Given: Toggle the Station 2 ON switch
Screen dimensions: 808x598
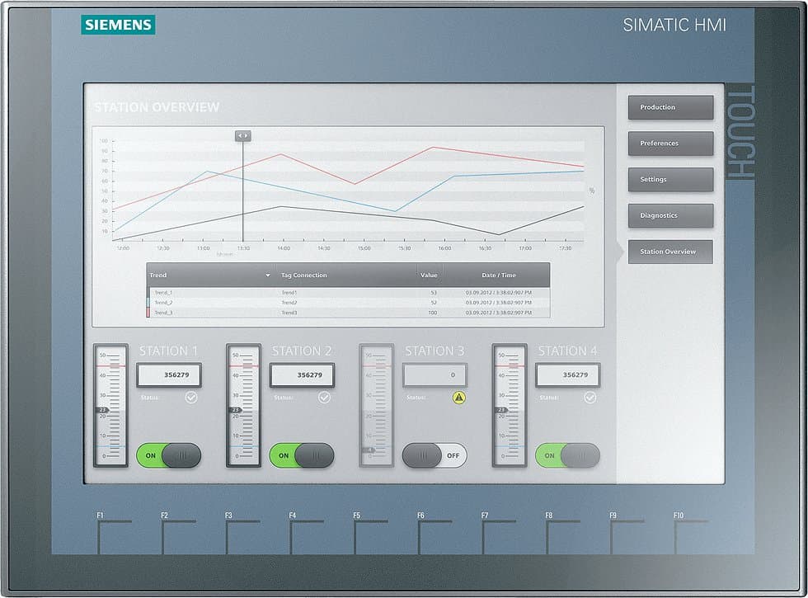Looking at the screenshot, I should point(302,455).
